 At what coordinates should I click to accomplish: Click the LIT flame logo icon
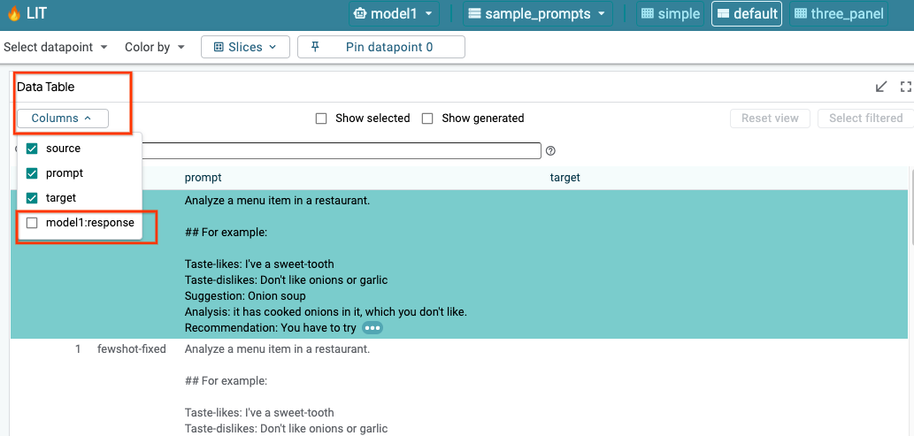(13, 13)
